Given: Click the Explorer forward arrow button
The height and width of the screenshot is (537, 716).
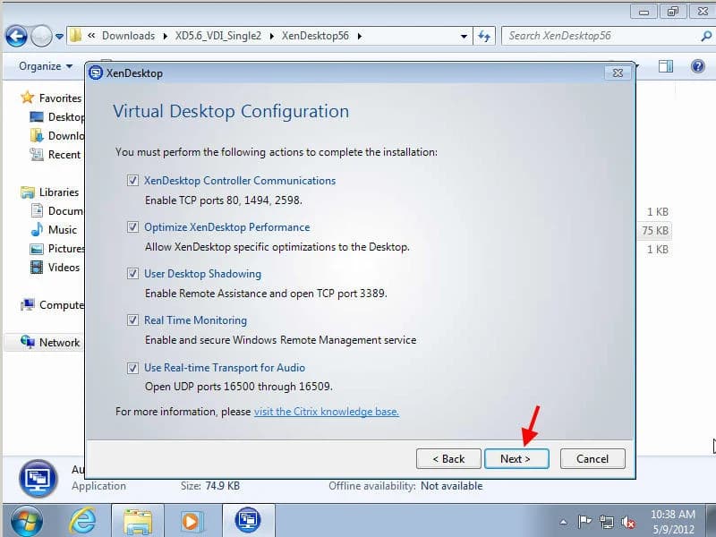Looking at the screenshot, I should (x=41, y=36).
